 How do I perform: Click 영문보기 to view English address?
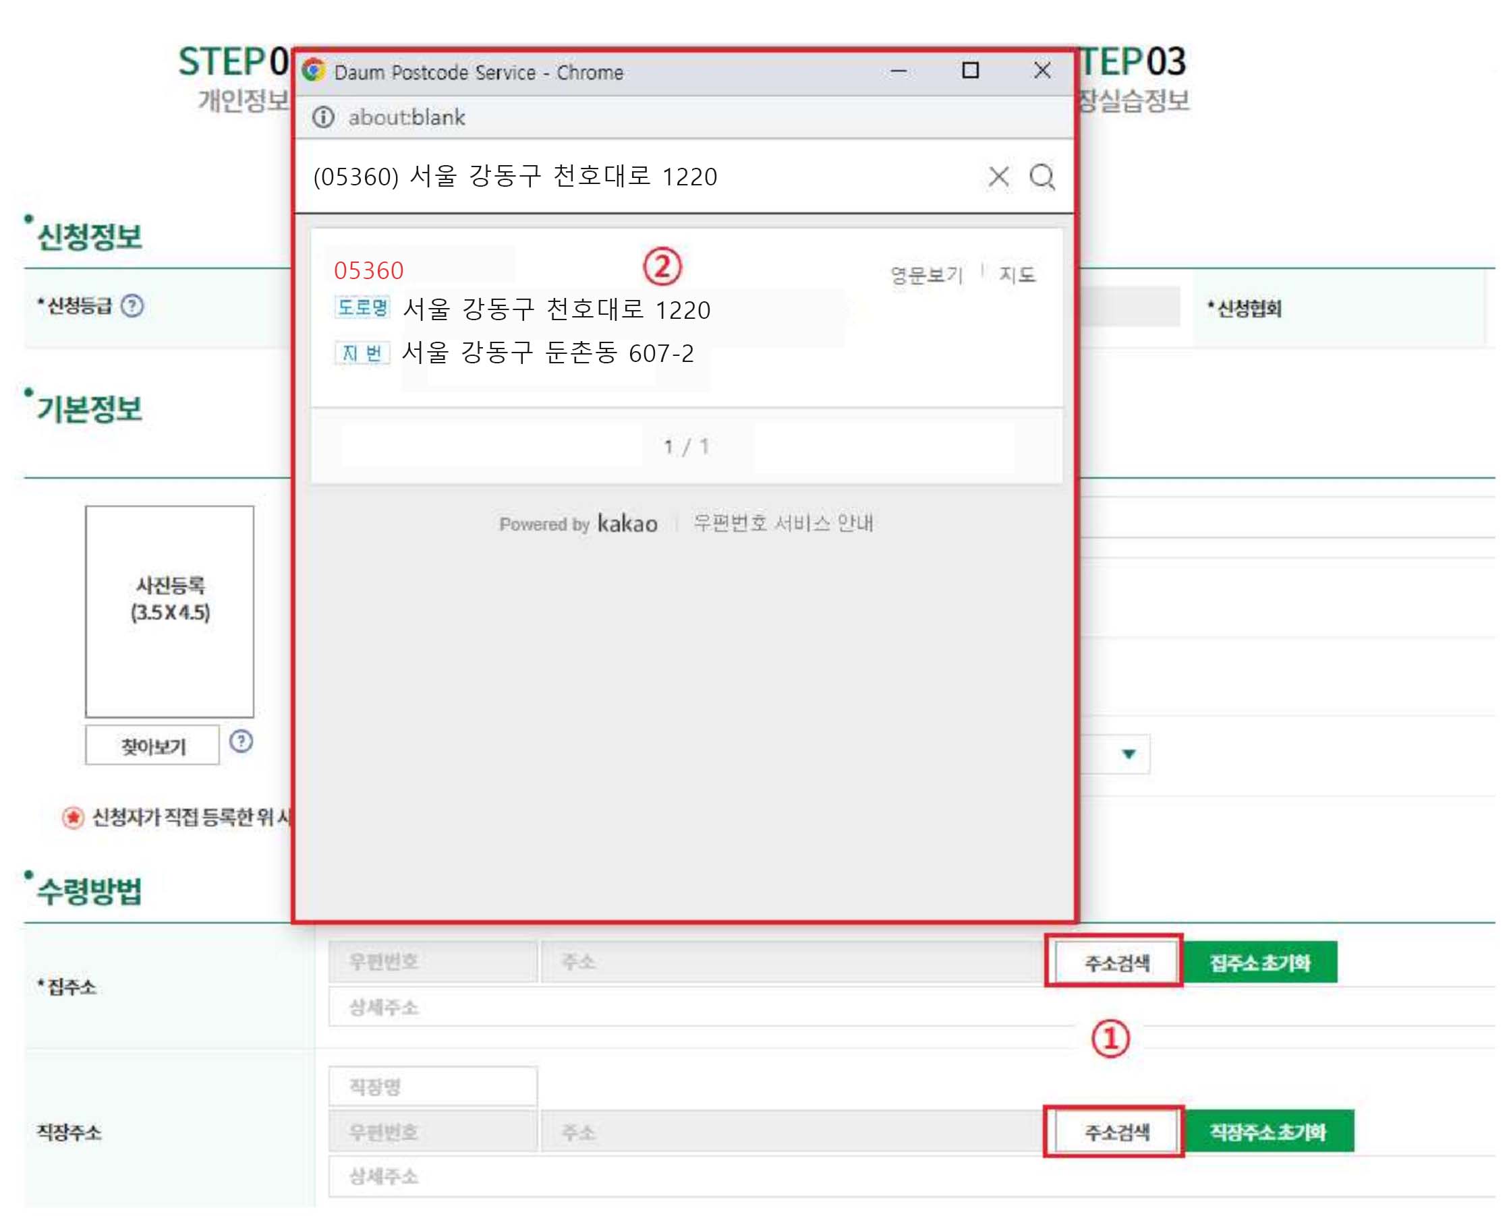point(927,274)
